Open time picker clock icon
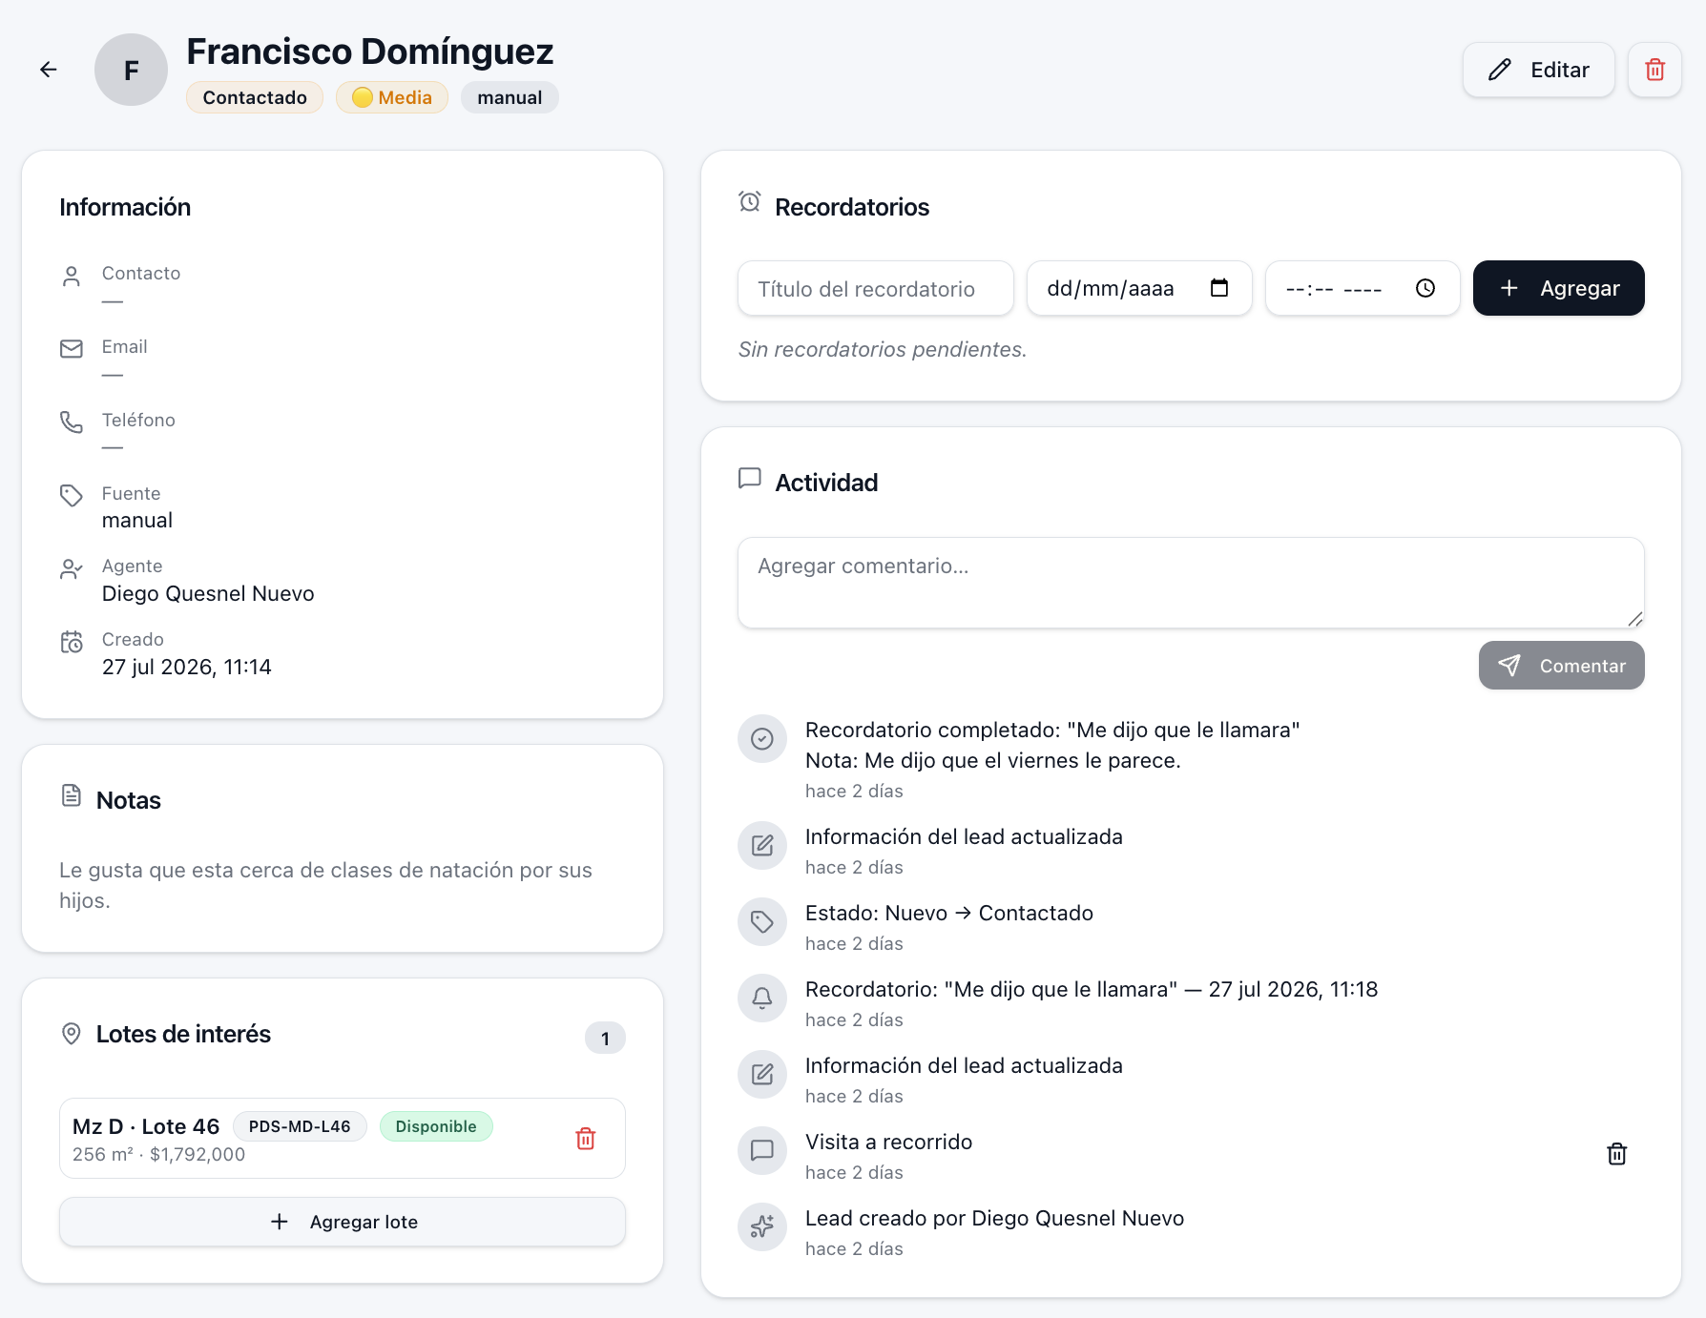Viewport: 1706px width, 1318px height. 1425,288
